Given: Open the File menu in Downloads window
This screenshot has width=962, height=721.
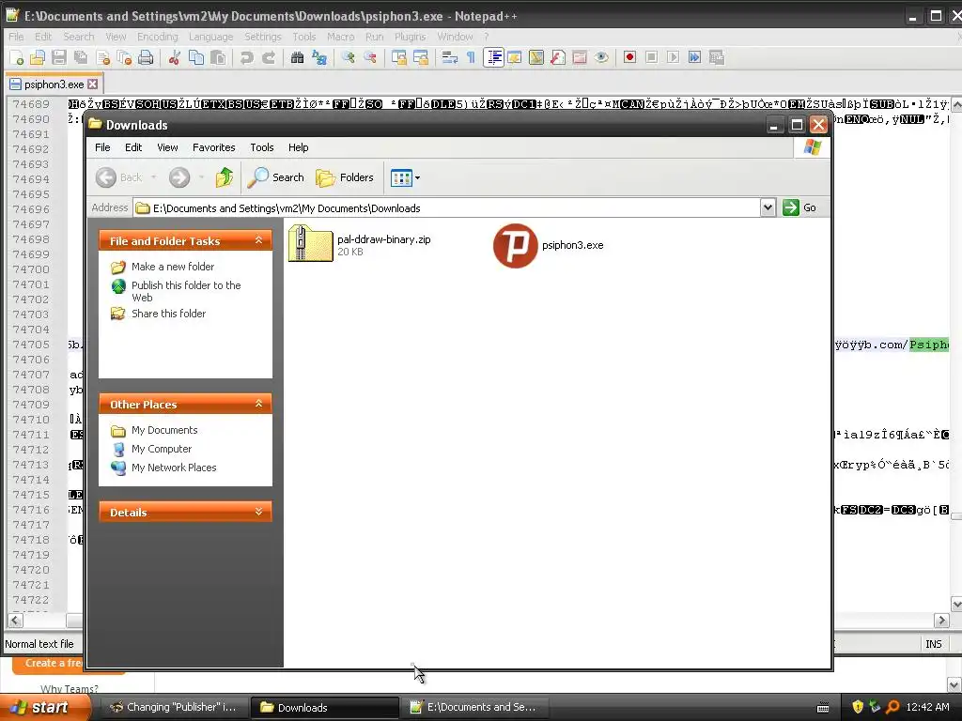Looking at the screenshot, I should click(x=102, y=147).
